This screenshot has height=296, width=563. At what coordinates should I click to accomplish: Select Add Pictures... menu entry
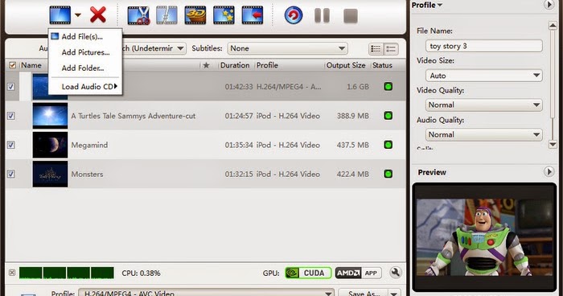[85, 52]
